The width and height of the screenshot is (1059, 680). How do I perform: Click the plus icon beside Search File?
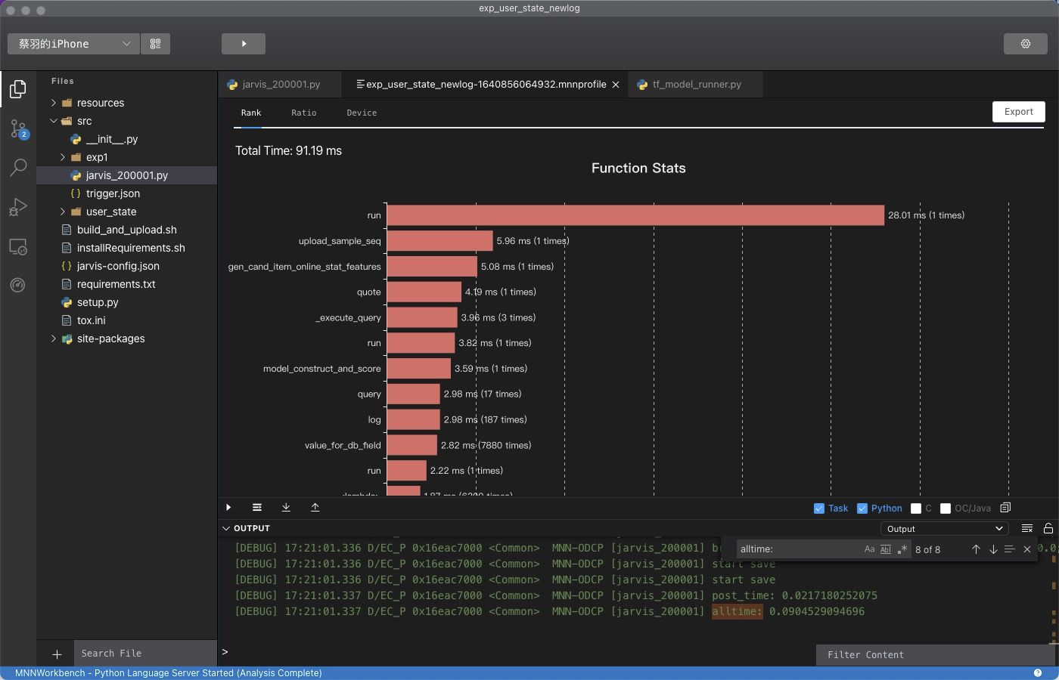pos(57,654)
